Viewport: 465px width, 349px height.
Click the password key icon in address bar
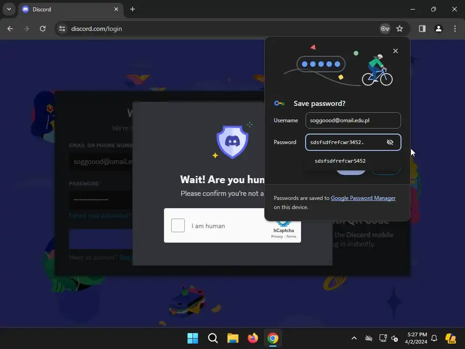[x=385, y=29]
